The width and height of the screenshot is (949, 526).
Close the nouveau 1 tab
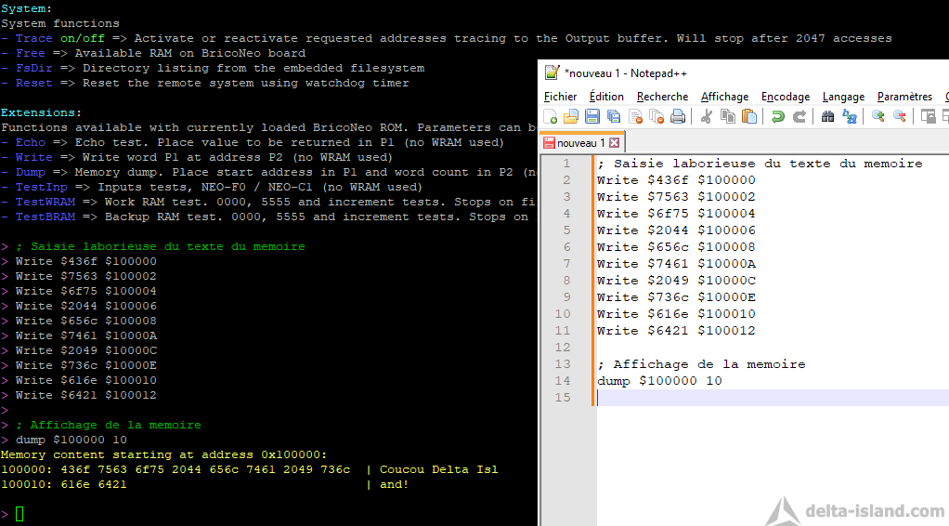click(x=615, y=143)
